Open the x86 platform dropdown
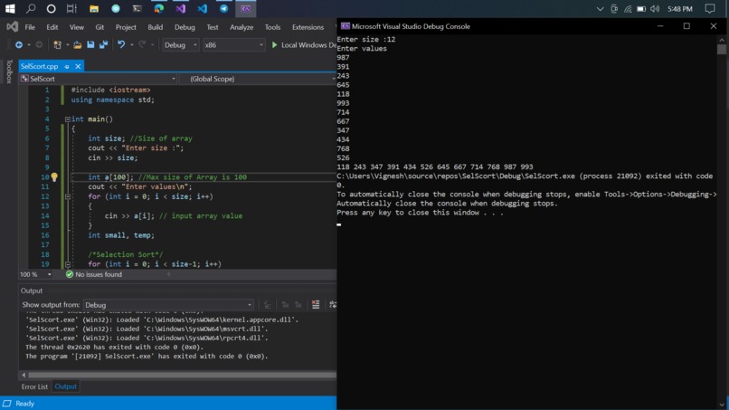Image resolution: width=729 pixels, height=410 pixels. pos(233,44)
